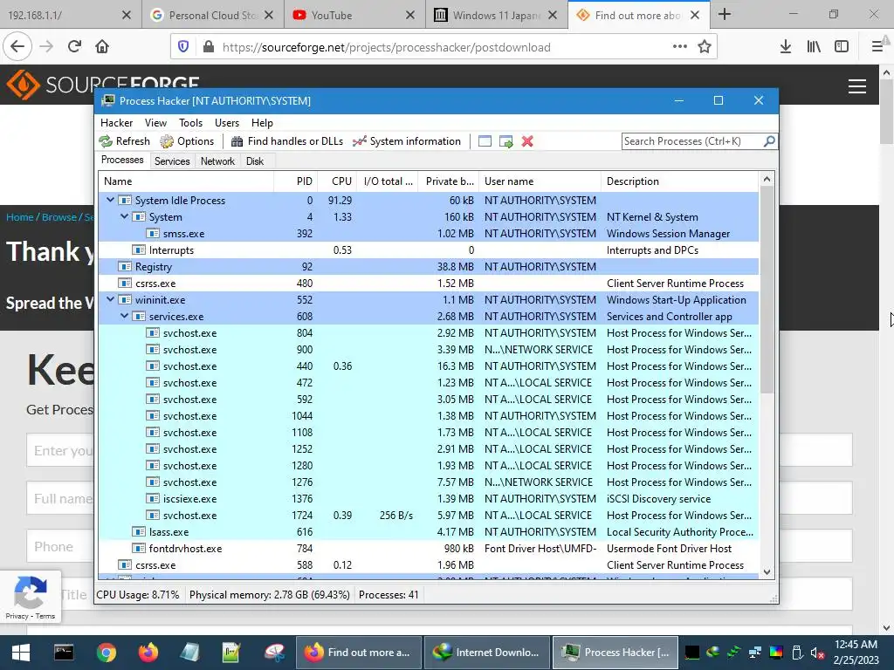Screen dimensions: 894x670
Task: Toggle the Firefox sidebar icon
Action: (x=842, y=46)
